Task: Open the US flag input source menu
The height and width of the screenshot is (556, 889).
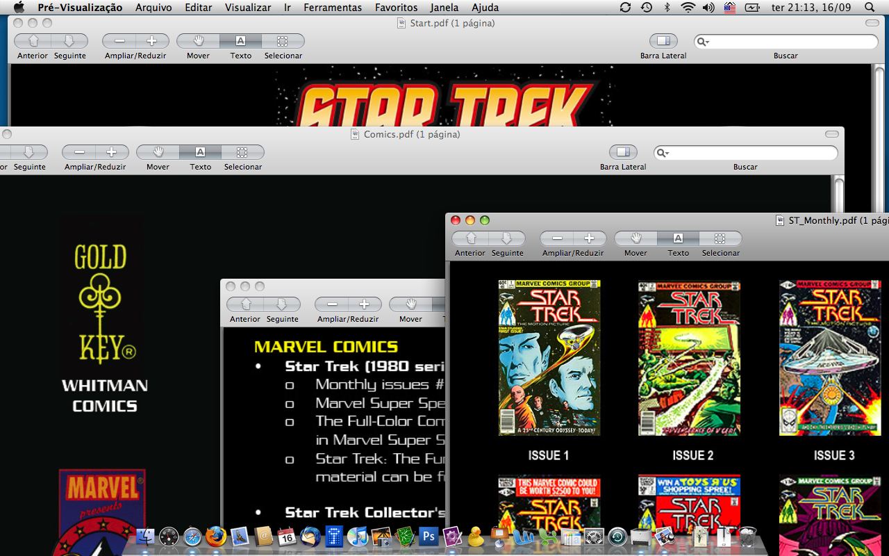Action: point(730,8)
